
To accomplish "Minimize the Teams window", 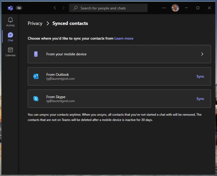I will [x=187, y=8].
